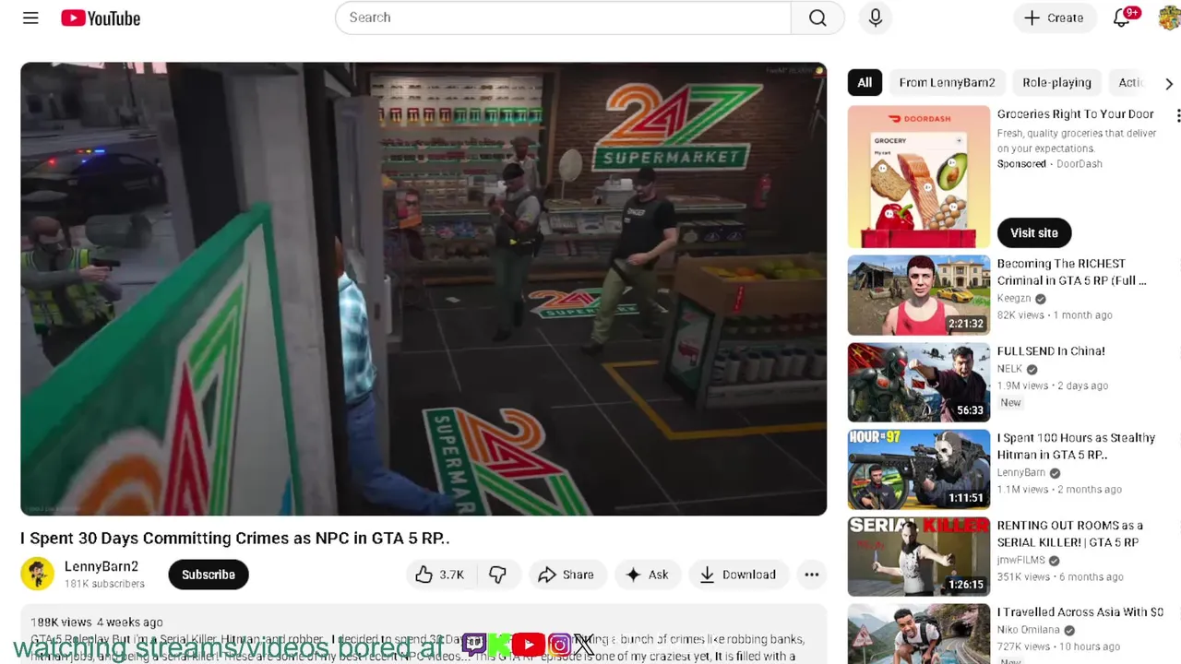Go to YouTube home via logo
The width and height of the screenshot is (1181, 664).
[x=101, y=18]
